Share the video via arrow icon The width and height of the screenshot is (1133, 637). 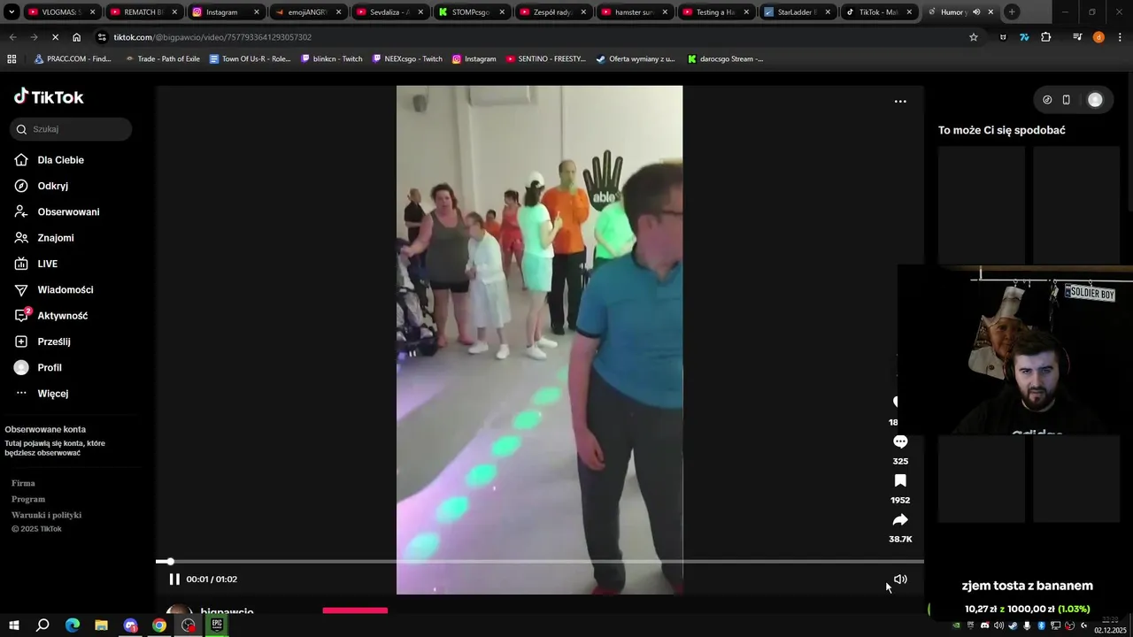(900, 519)
